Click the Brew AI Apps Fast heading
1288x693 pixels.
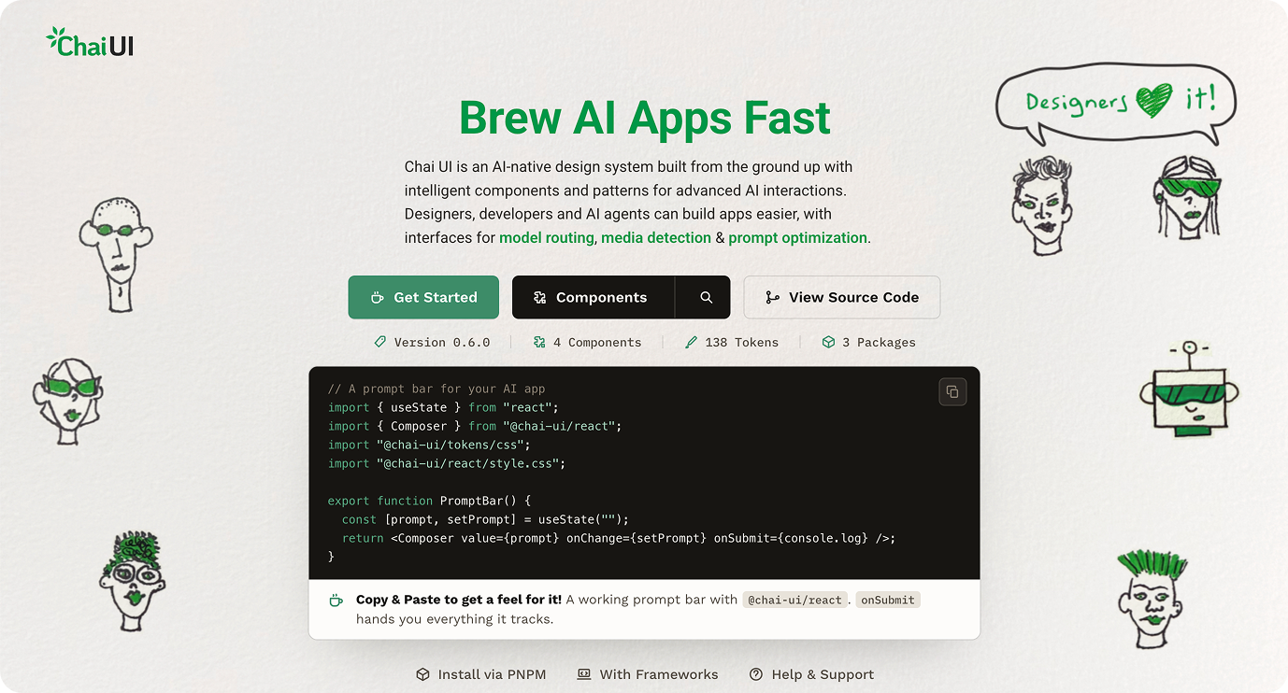click(x=645, y=118)
